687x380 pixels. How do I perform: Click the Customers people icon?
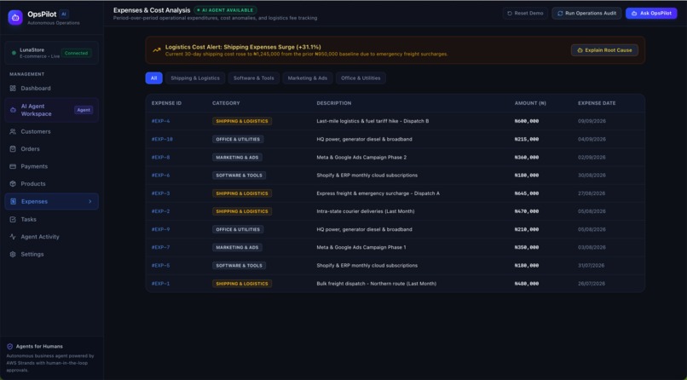pos(13,132)
